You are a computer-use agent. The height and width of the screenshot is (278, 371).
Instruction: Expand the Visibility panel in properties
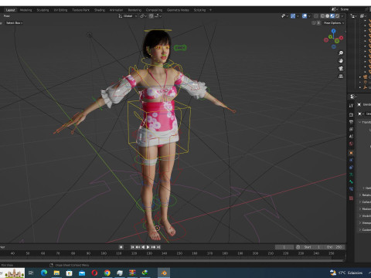[x=365, y=216]
